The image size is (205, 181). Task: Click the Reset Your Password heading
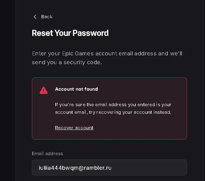pyautogui.click(x=70, y=33)
